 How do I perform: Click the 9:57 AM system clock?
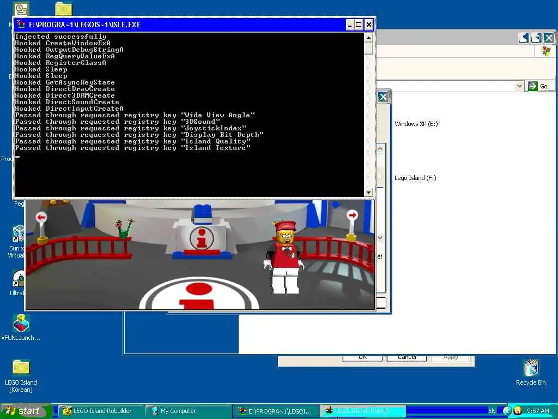(538, 411)
